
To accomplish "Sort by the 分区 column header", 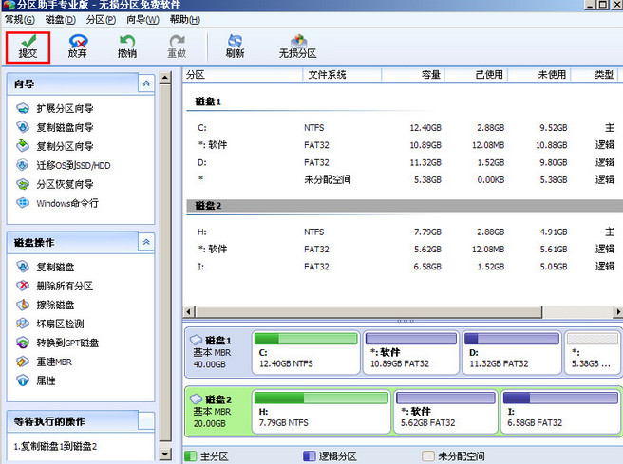I will 243,75.
